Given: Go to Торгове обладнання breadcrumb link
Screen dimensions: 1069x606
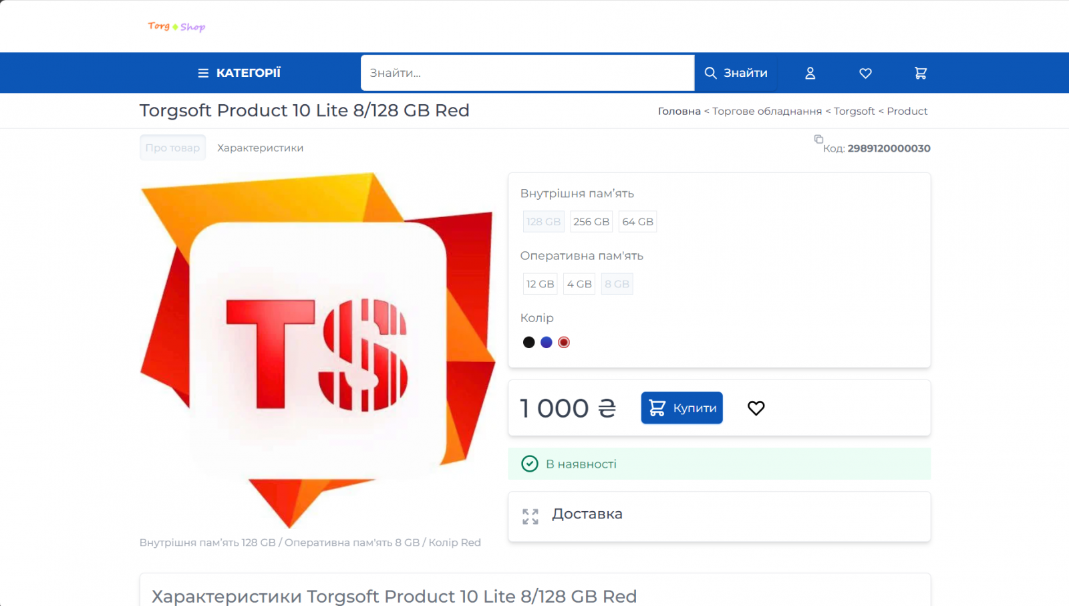Looking at the screenshot, I should pos(766,112).
